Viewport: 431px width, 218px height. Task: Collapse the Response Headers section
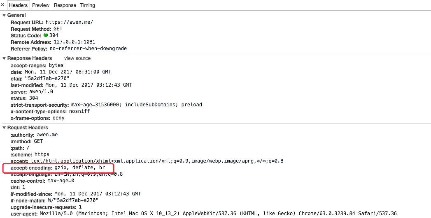[x=4, y=58]
